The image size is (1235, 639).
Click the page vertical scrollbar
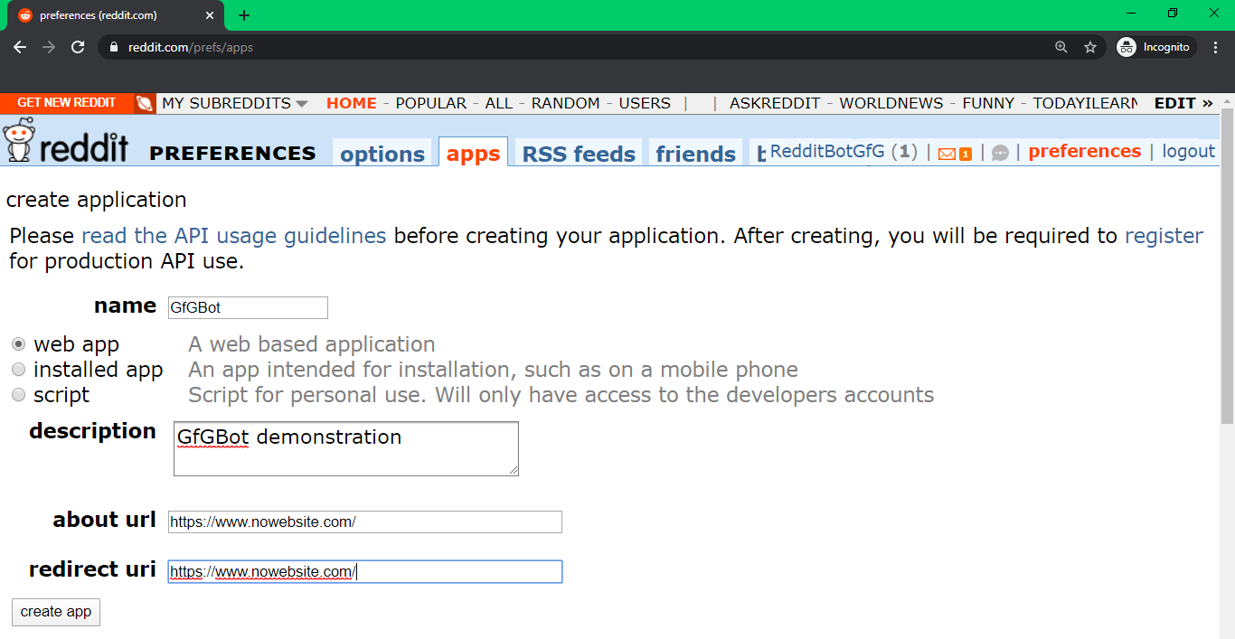pos(1227,271)
